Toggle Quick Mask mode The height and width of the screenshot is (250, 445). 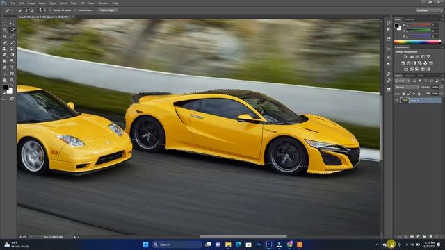[x=5, y=98]
